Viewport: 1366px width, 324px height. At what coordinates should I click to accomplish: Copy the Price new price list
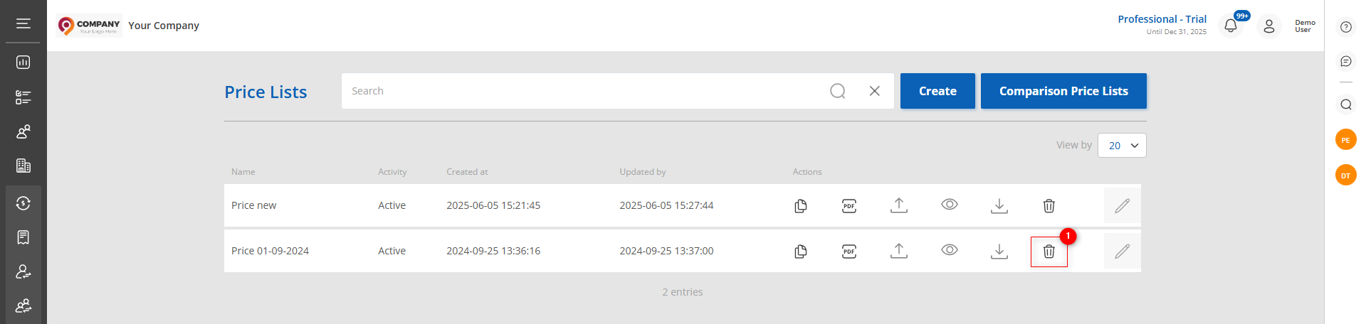point(801,205)
